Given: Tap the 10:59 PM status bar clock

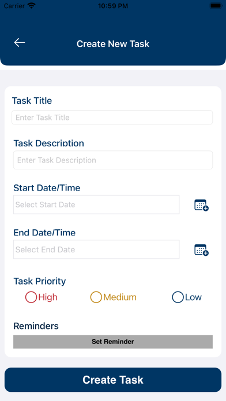Looking at the screenshot, I should tap(113, 6).
